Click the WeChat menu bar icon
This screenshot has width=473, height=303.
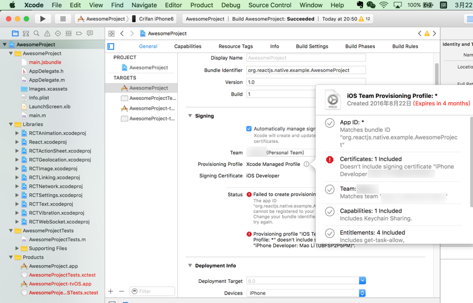(x=371, y=5)
